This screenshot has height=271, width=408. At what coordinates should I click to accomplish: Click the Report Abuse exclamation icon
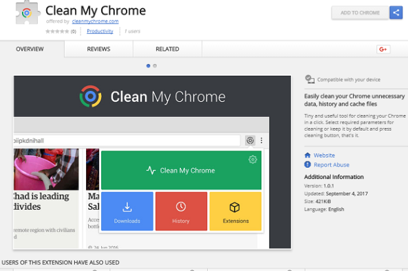pos(308,164)
